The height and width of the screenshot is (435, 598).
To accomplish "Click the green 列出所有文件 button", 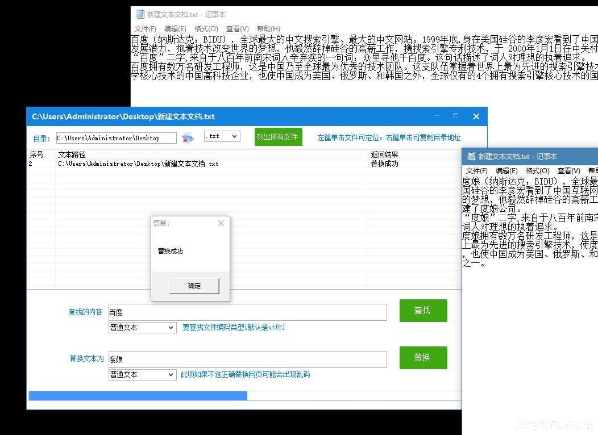I will tap(278, 137).
